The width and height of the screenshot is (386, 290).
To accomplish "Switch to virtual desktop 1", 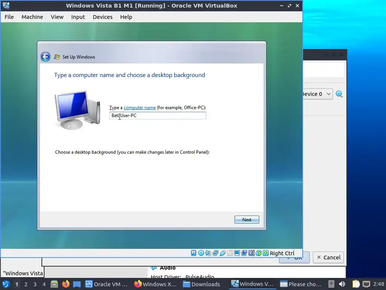I will tap(17, 284).
